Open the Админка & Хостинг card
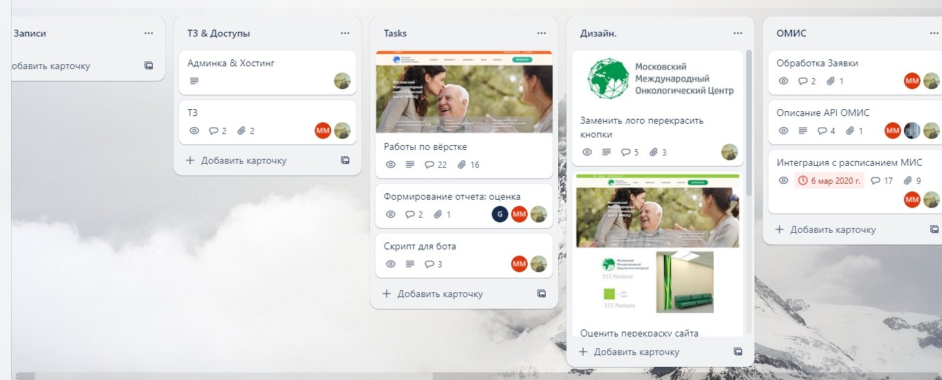Image resolution: width=942 pixels, height=380 pixels. [268, 73]
